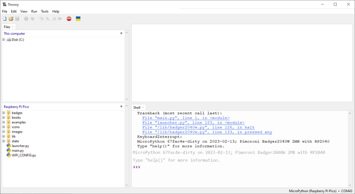
Task: Click the Save file disk icon
Action: (17, 19)
